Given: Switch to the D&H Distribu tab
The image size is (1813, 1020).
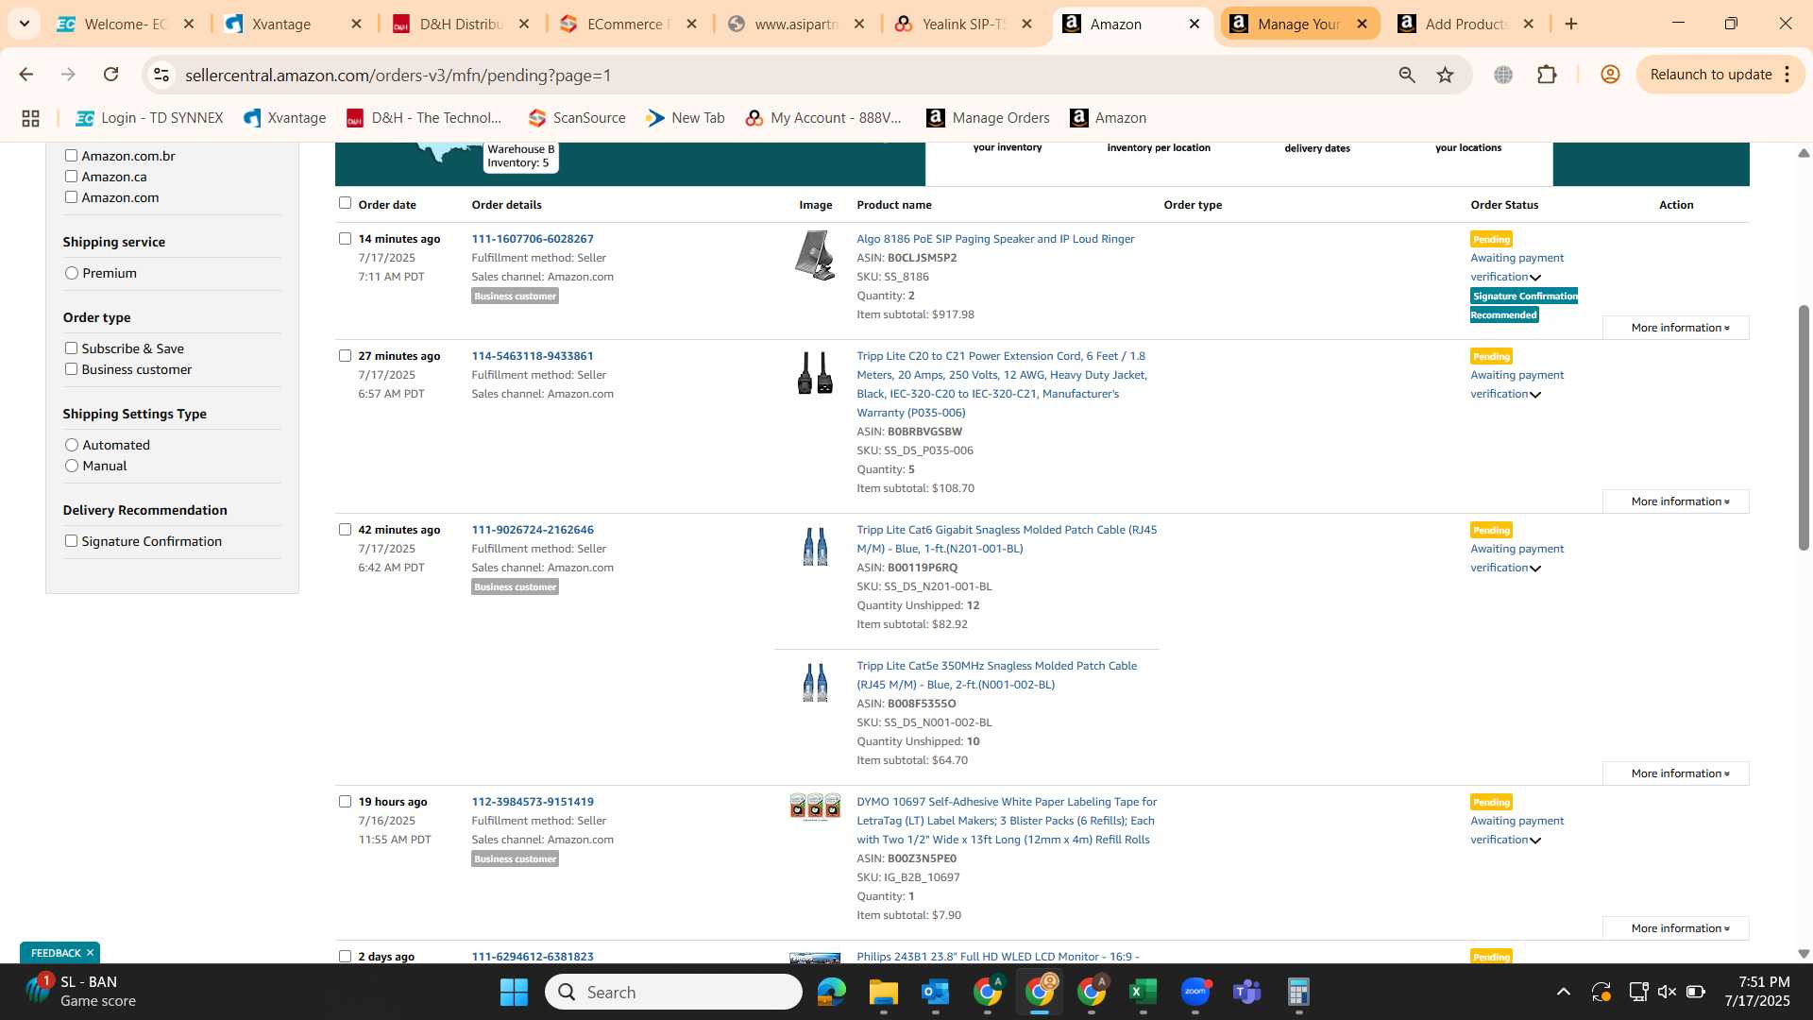Looking at the screenshot, I should tap(461, 24).
